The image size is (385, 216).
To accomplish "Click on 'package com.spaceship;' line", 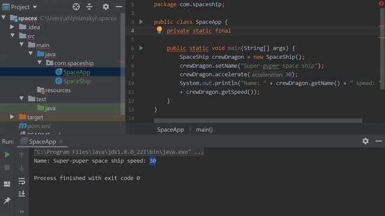I will click(x=189, y=4).
